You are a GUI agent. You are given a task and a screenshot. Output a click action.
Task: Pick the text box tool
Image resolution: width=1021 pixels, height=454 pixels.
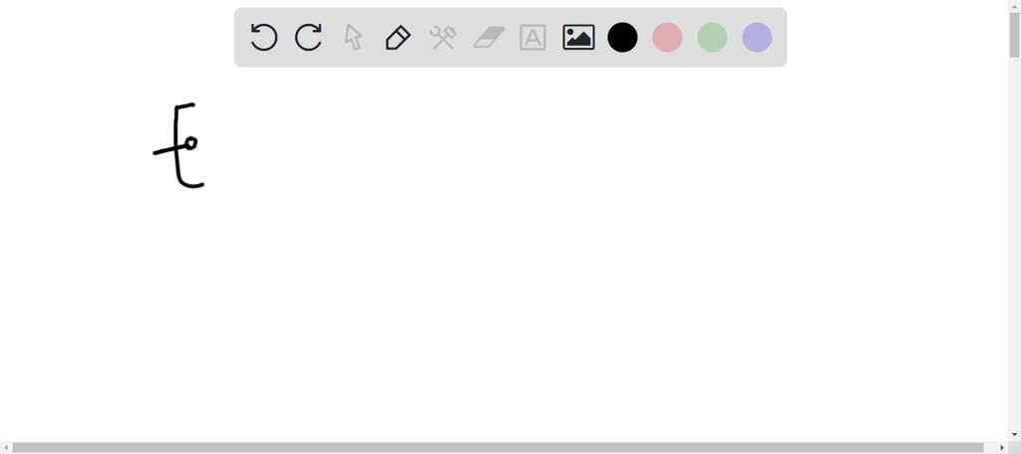(x=532, y=37)
